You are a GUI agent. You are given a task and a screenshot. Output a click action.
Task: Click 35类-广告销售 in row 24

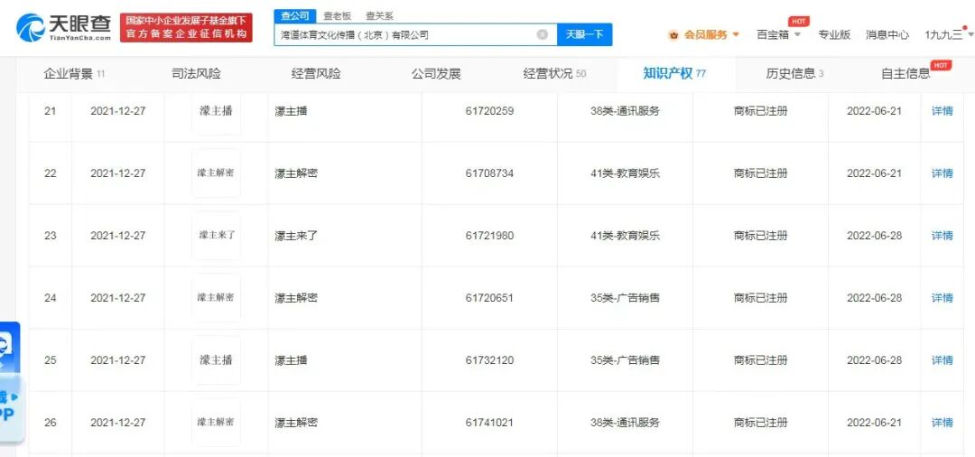pos(625,298)
